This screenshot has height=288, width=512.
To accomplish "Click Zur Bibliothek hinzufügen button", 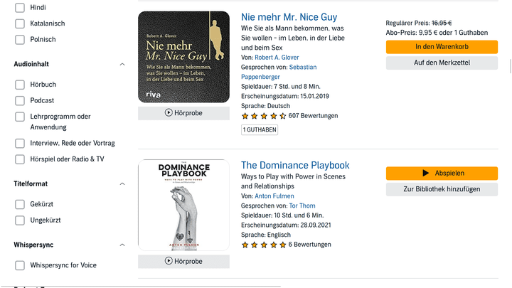I will (442, 189).
